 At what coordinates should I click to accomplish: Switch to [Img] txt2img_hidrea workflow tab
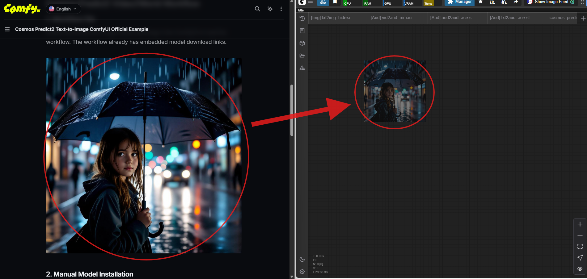[338, 18]
